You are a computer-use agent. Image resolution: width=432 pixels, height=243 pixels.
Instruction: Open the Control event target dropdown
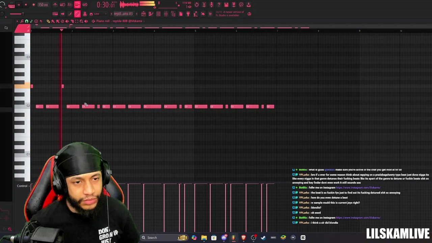23,186
